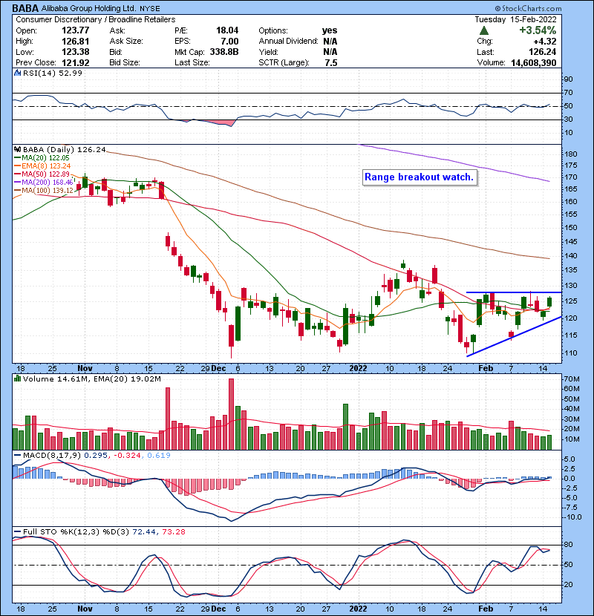Viewport: 594px width, 616px height.
Task: Click the MACD signal value -0.324
Action: 127,456
